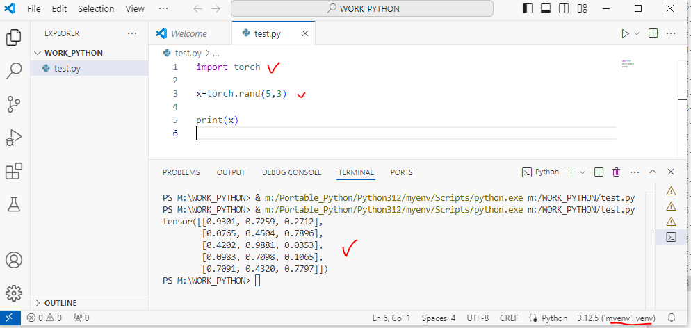The image size is (691, 328).
Task: Go back with the left arrow
Action: coord(198,8)
